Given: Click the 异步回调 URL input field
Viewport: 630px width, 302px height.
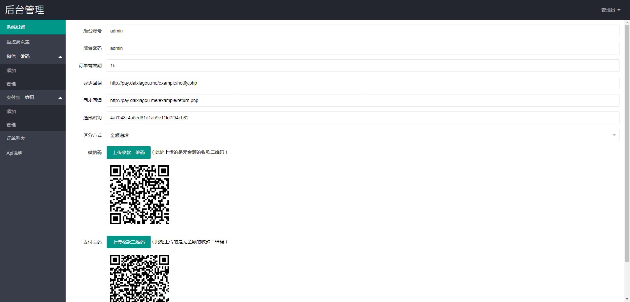Looking at the screenshot, I should 363,83.
